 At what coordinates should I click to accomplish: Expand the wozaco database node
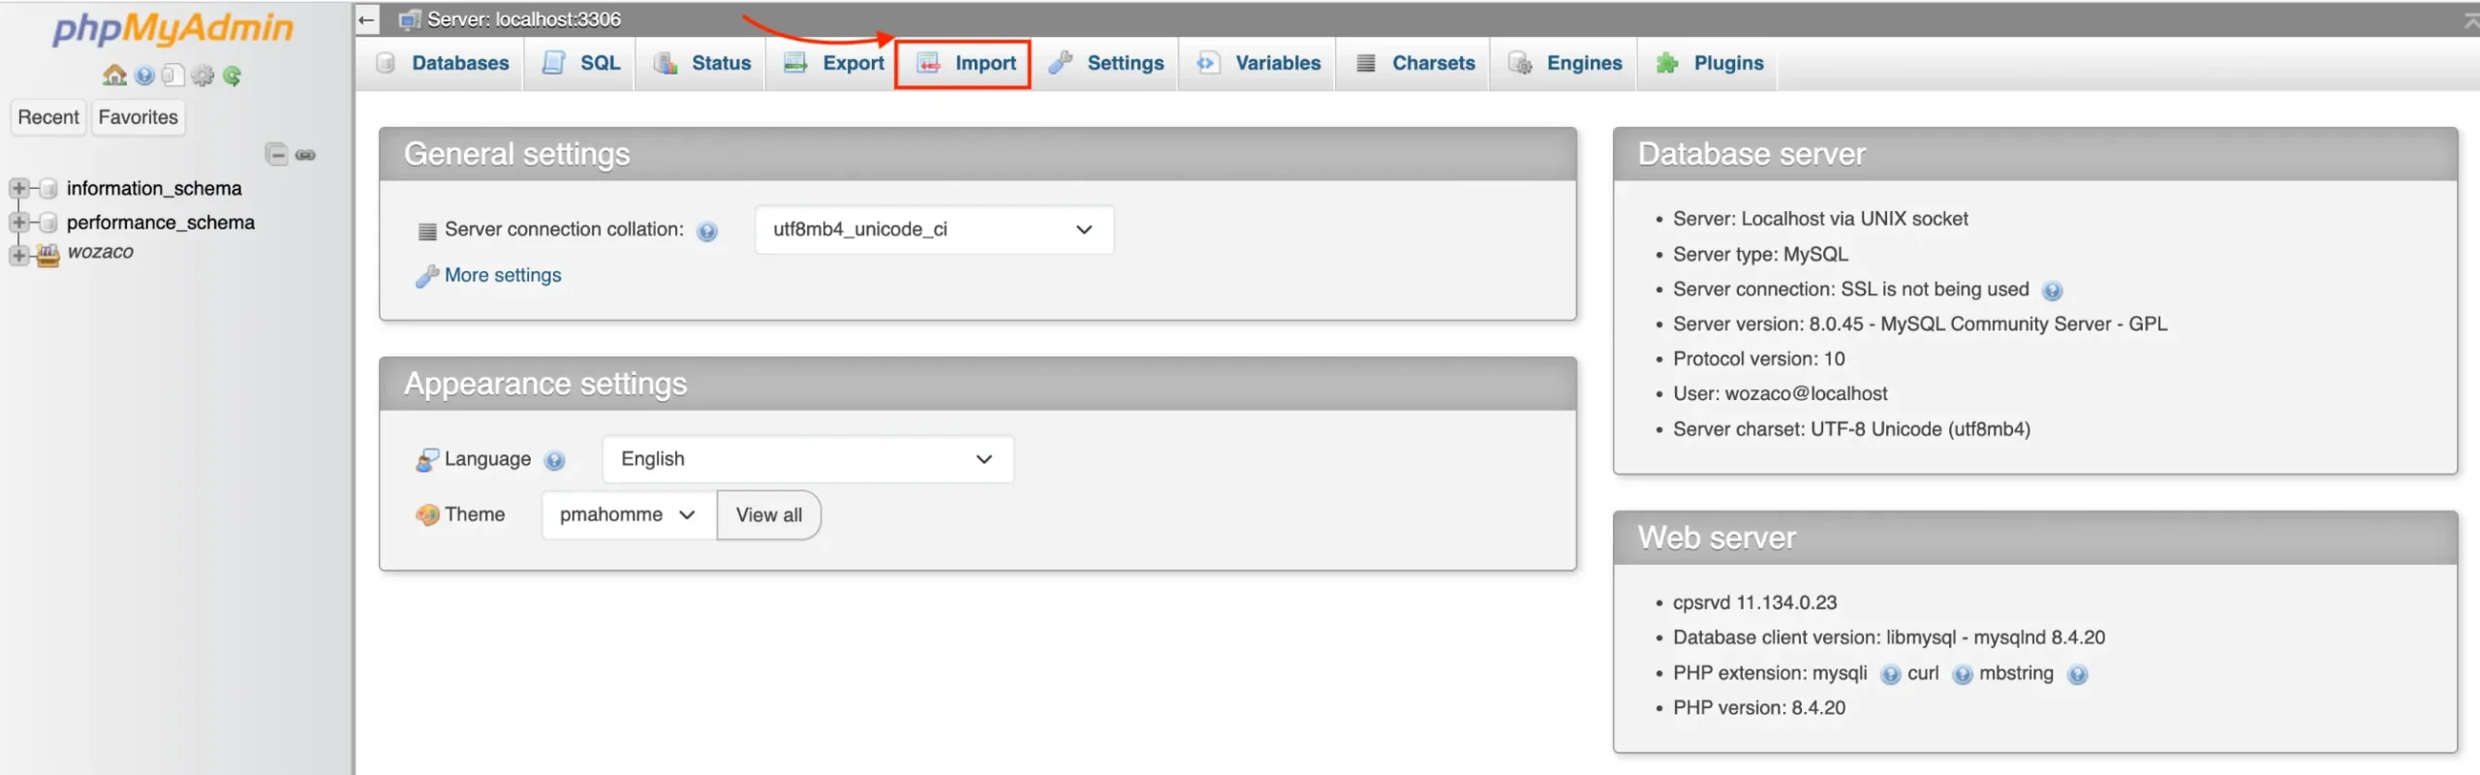pos(18,255)
